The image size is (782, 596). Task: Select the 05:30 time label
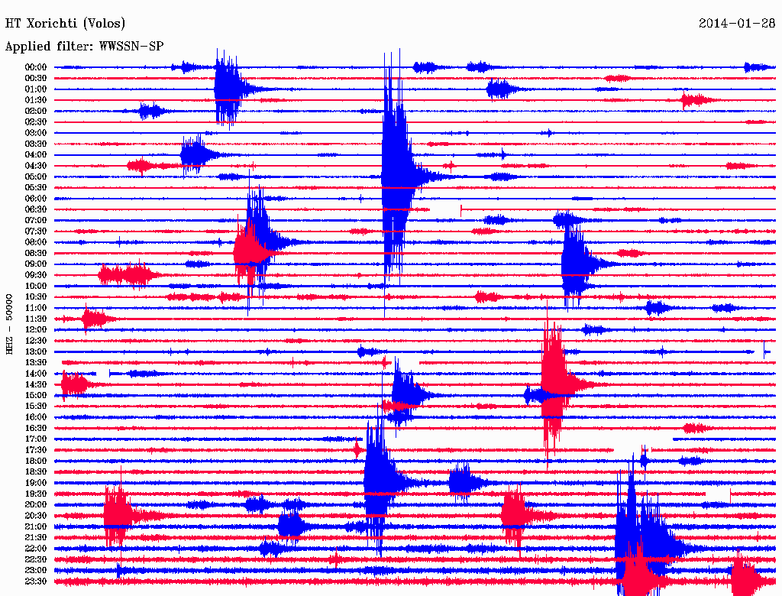click(x=36, y=188)
